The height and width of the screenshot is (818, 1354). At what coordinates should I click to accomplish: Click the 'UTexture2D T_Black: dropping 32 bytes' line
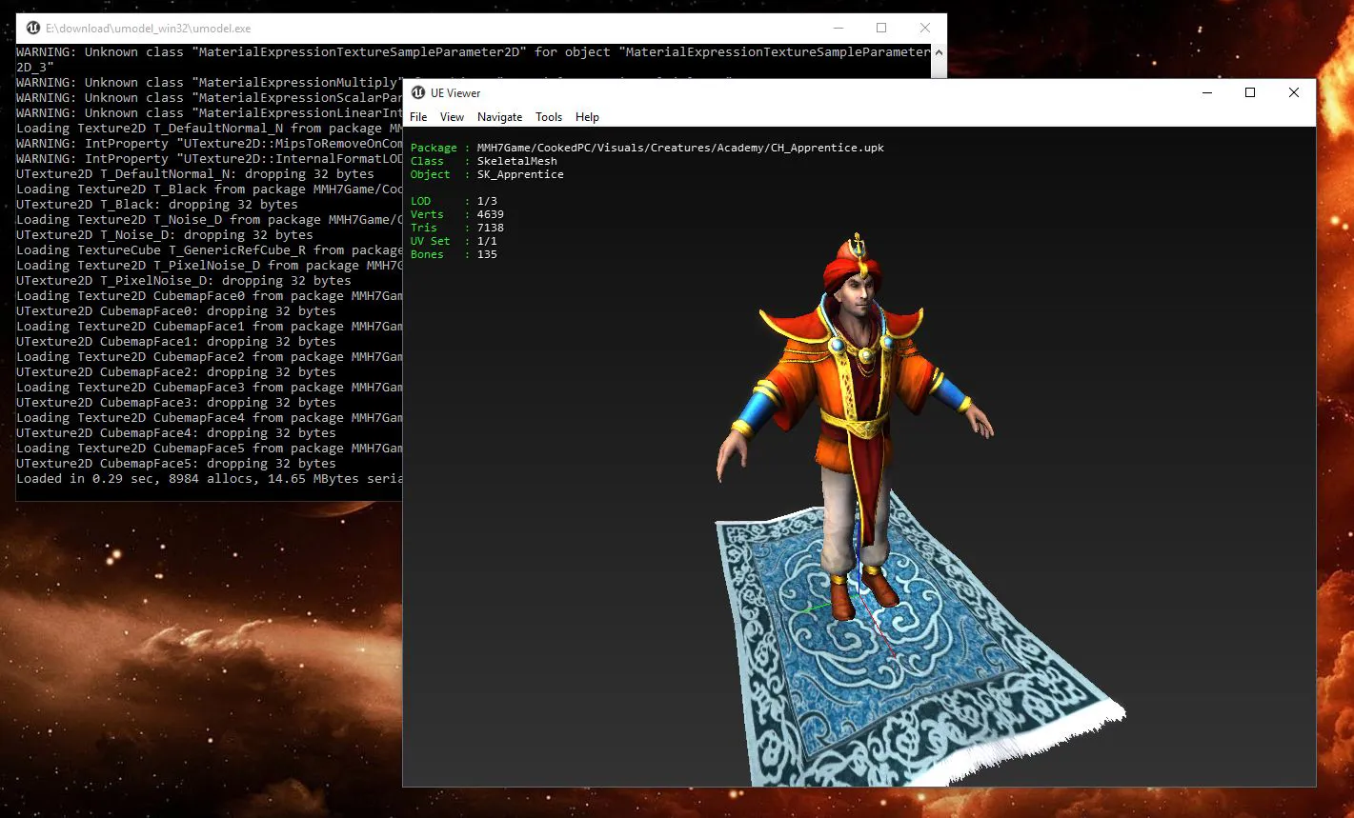(157, 205)
